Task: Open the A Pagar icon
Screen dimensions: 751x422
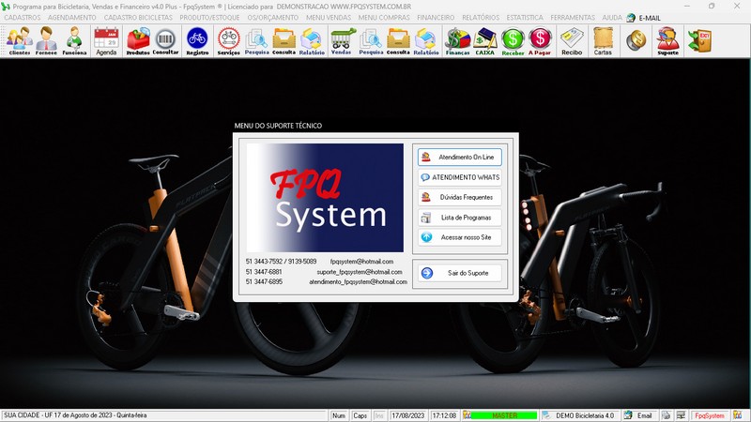Action: pyautogui.click(x=540, y=41)
